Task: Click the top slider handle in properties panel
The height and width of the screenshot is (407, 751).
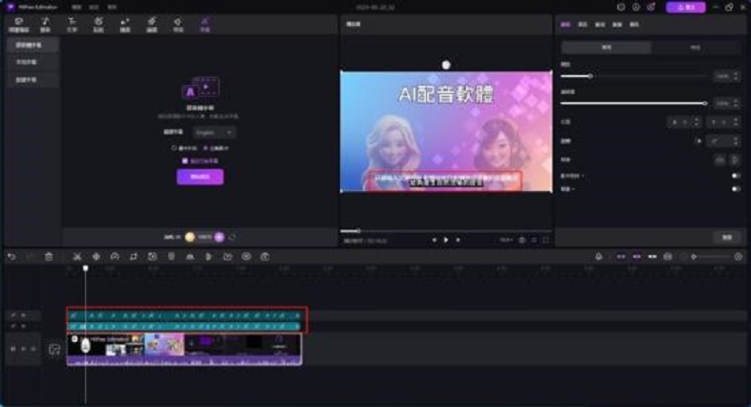Action: coord(590,77)
